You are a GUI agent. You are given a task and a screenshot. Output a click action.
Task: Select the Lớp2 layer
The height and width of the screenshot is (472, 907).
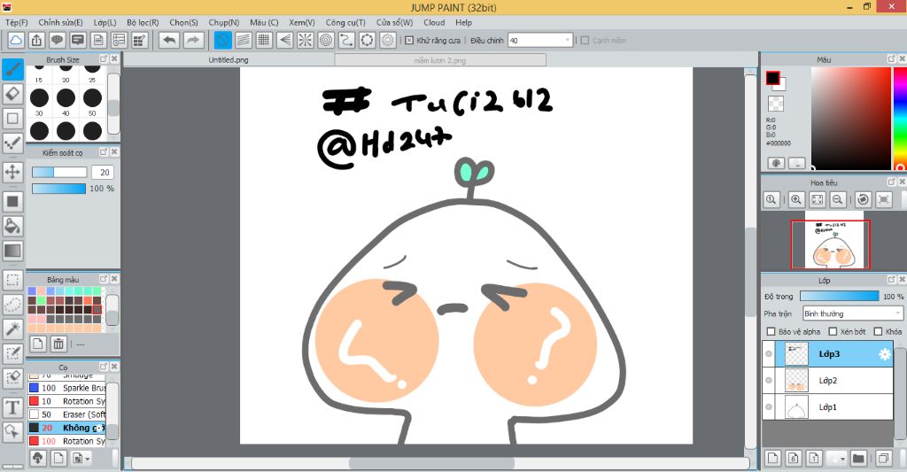828,381
